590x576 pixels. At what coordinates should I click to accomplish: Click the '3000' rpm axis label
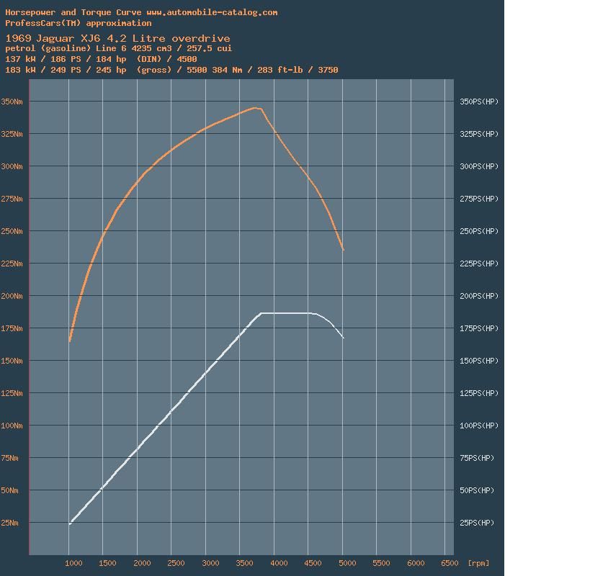[x=210, y=563]
